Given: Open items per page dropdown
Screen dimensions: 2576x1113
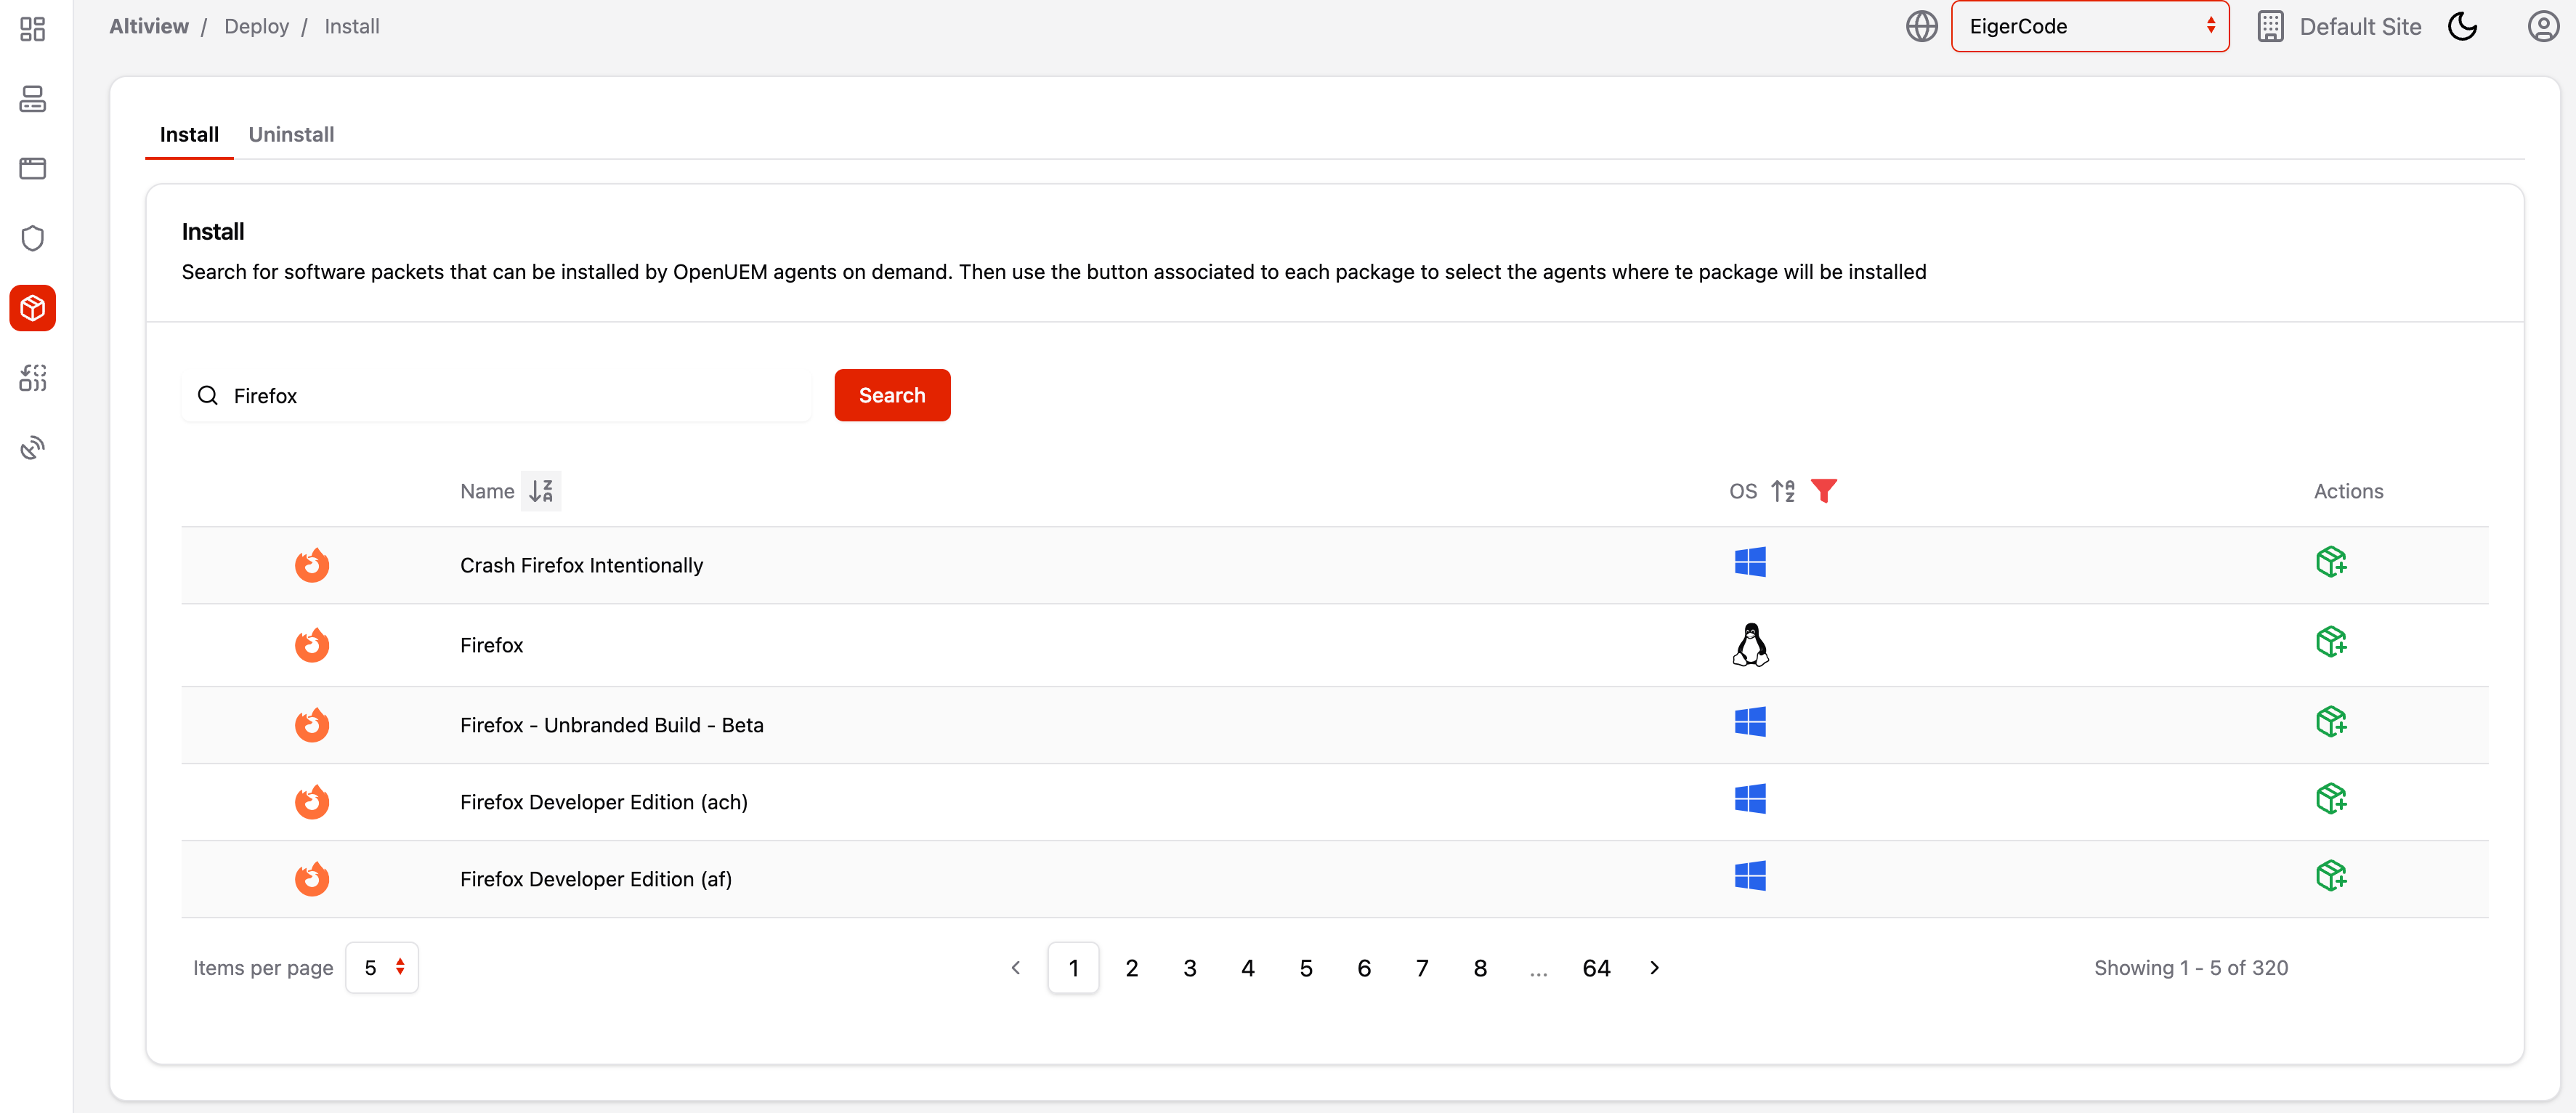Looking at the screenshot, I should click(x=382, y=968).
